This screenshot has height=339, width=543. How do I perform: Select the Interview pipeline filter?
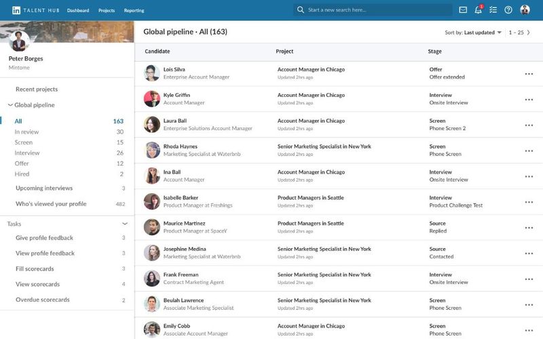point(27,153)
